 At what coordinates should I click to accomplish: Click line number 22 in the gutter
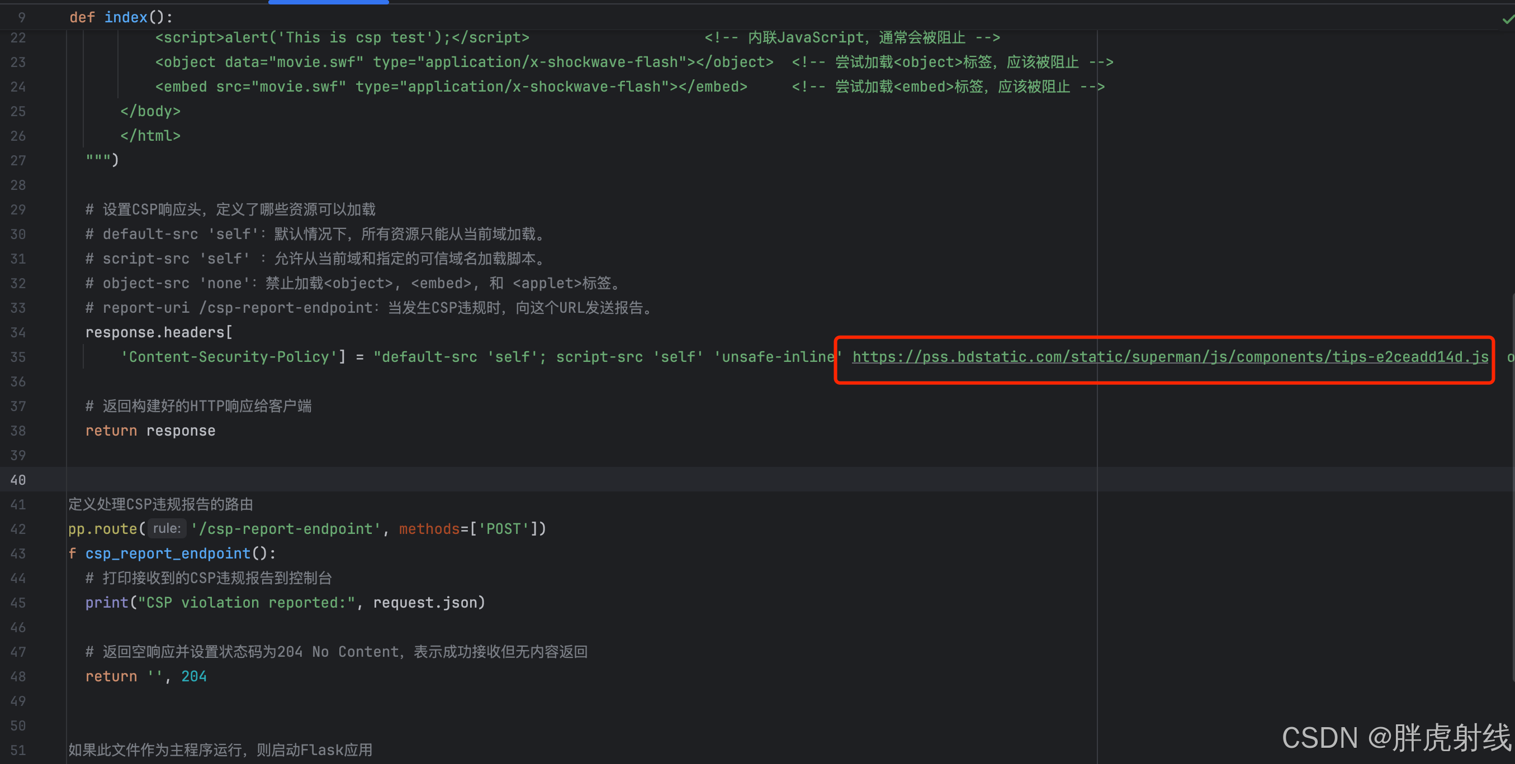(x=18, y=37)
